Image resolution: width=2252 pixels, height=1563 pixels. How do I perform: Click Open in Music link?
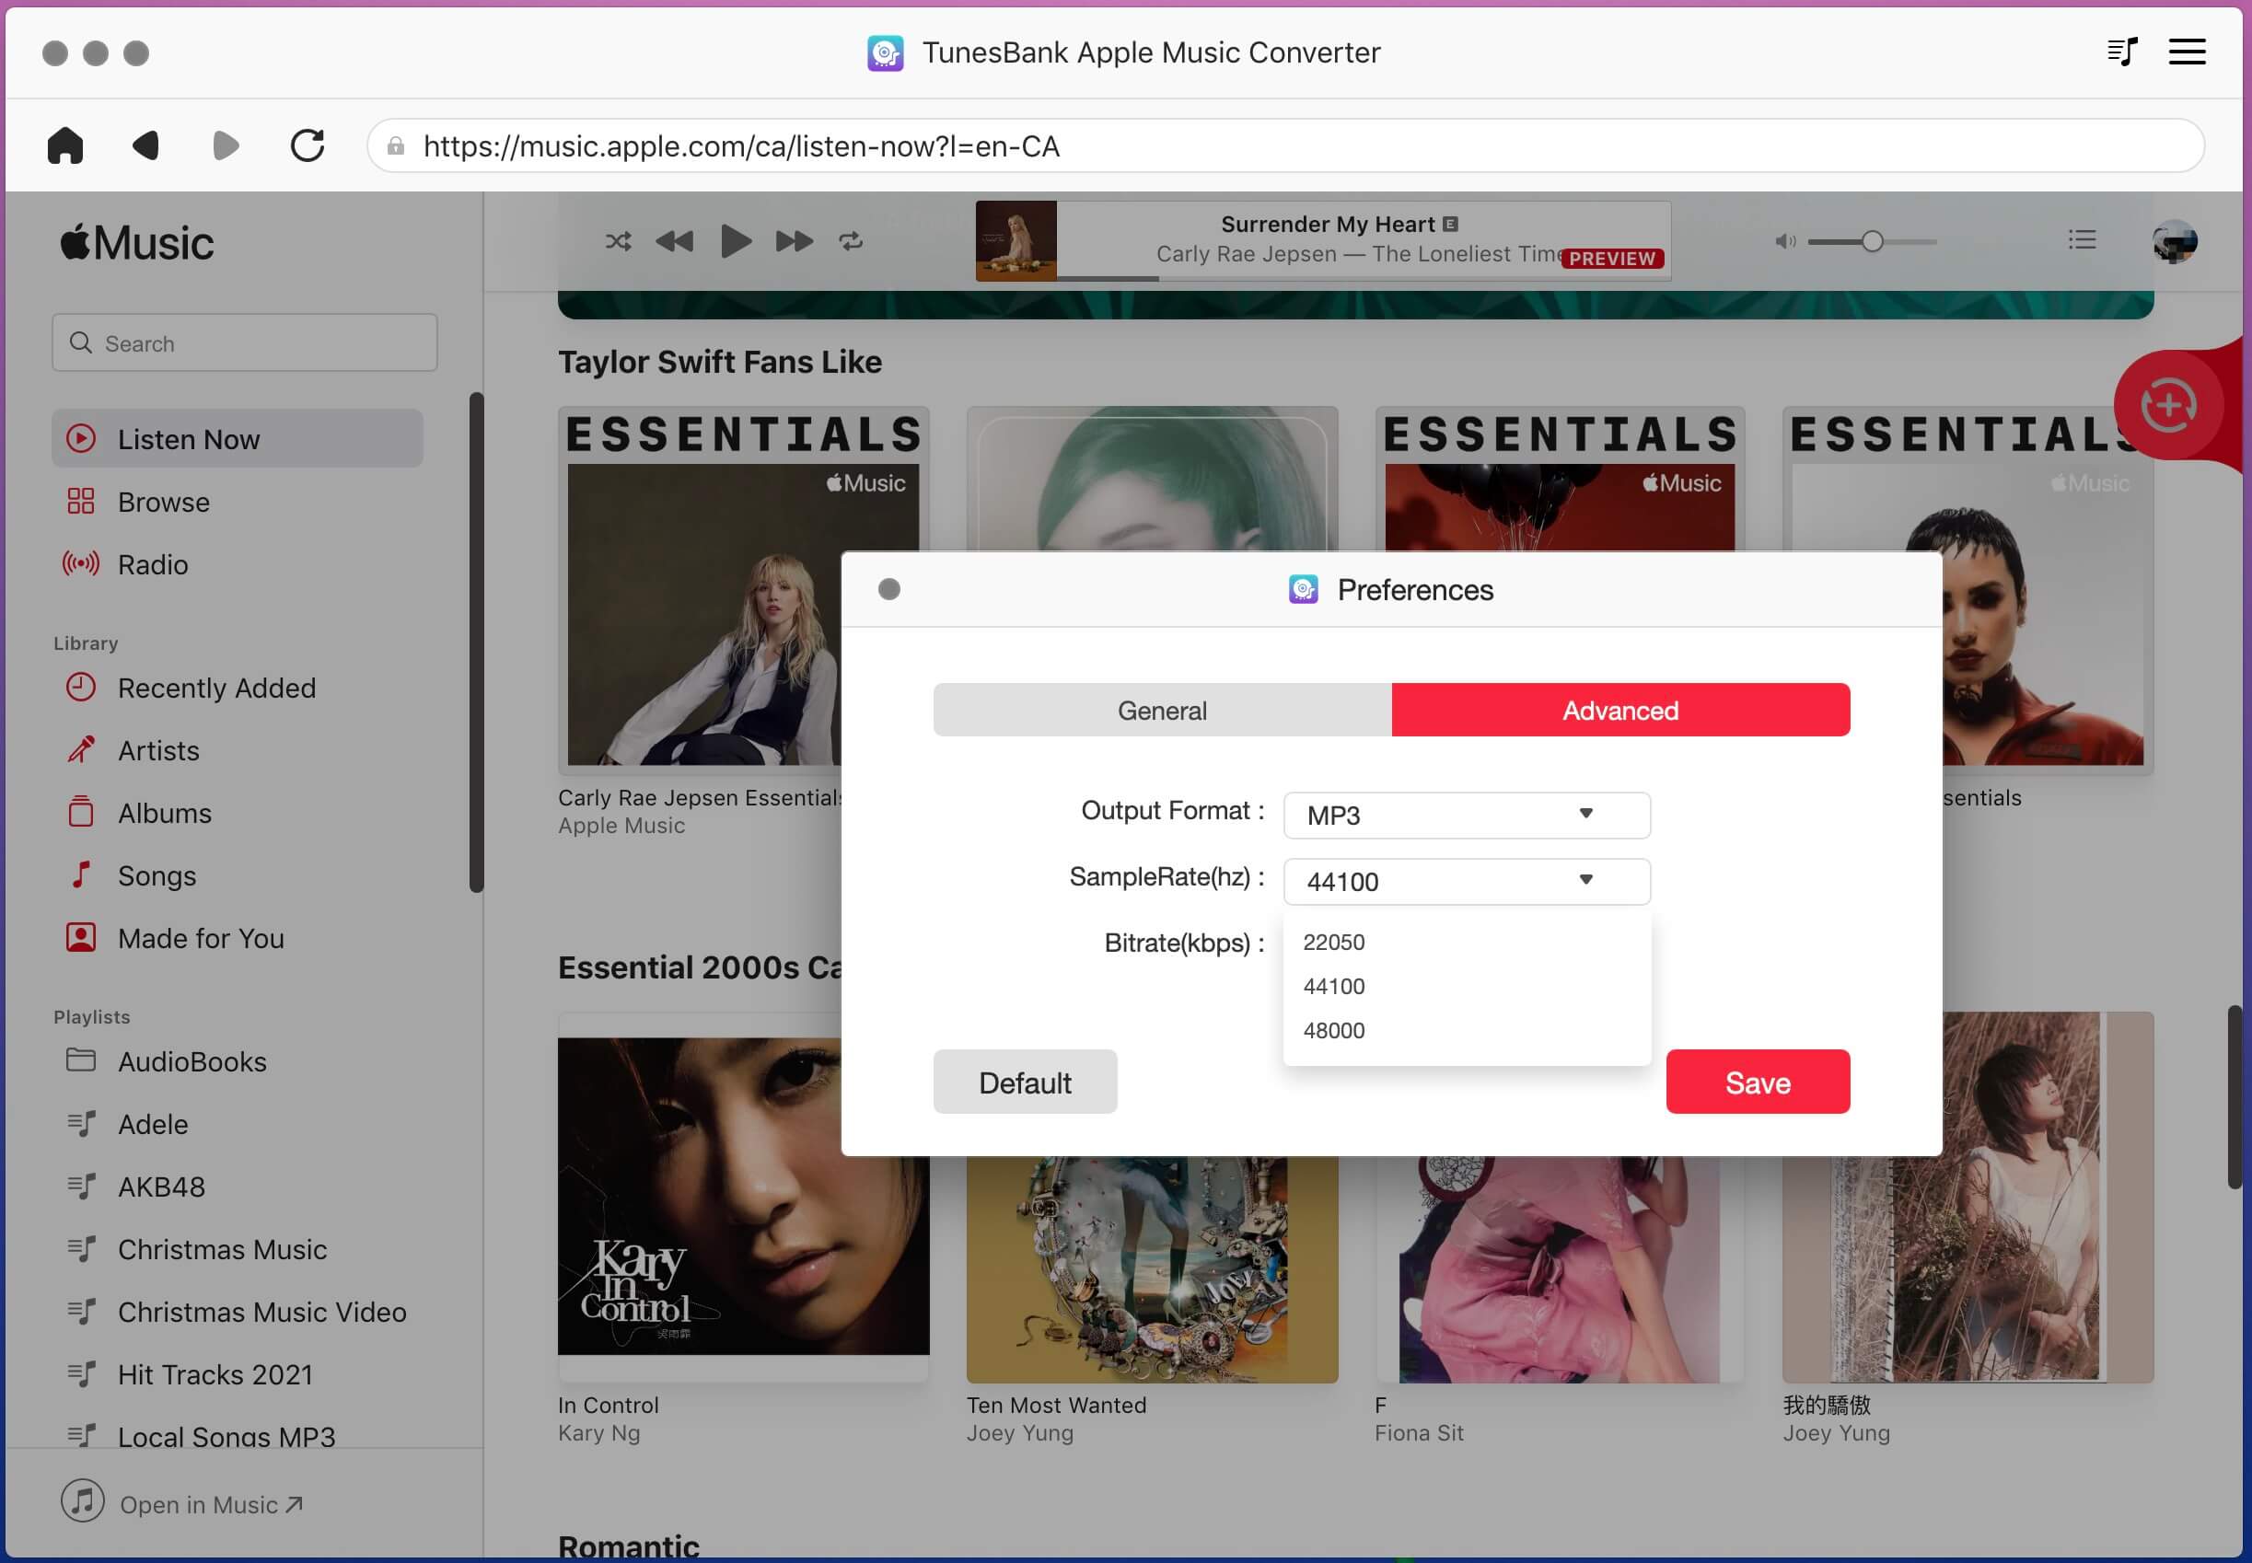[x=182, y=1503]
